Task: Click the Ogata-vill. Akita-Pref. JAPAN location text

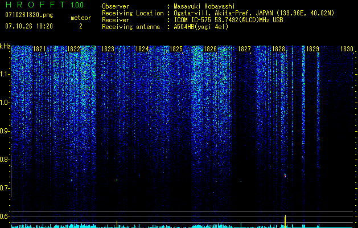Action: [254, 13]
